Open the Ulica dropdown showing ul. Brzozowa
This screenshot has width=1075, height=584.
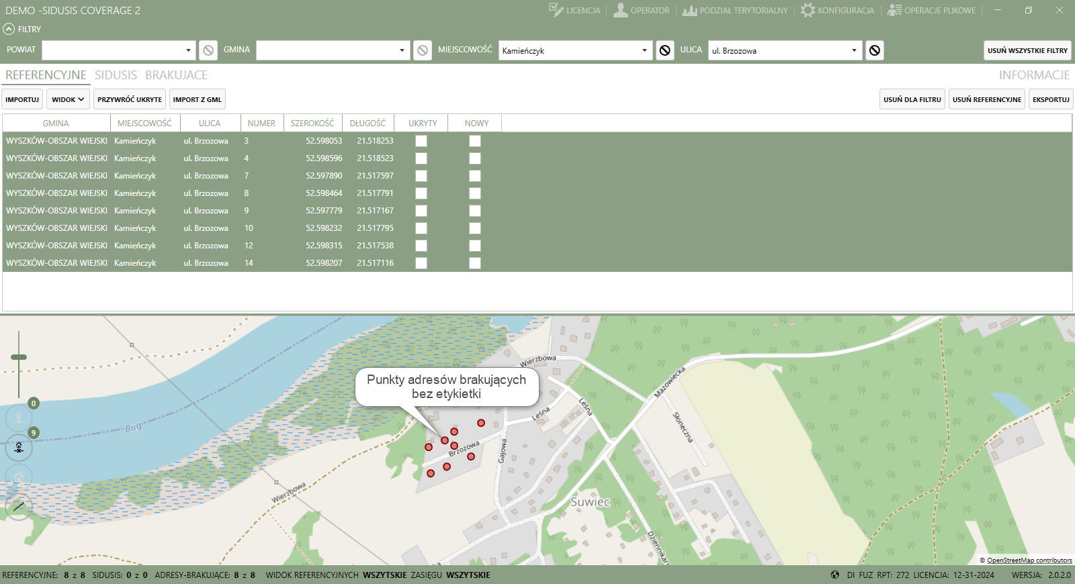pyautogui.click(x=854, y=50)
